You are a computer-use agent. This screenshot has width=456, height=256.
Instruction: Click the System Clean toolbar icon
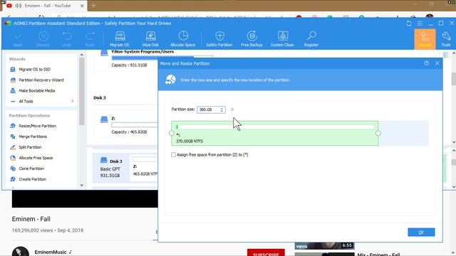pos(282,39)
